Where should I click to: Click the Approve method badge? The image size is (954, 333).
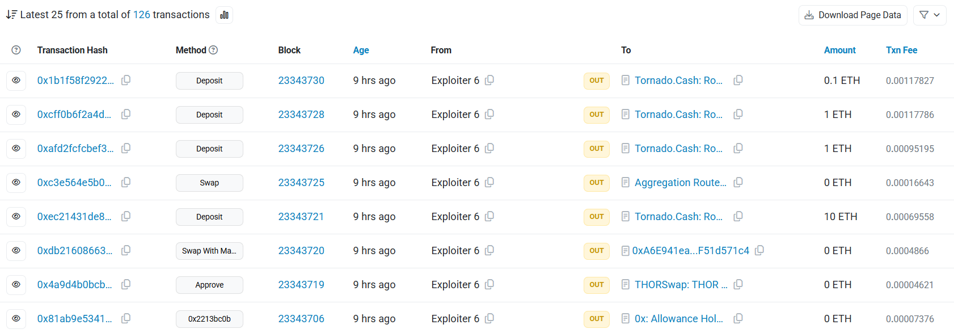pos(209,285)
